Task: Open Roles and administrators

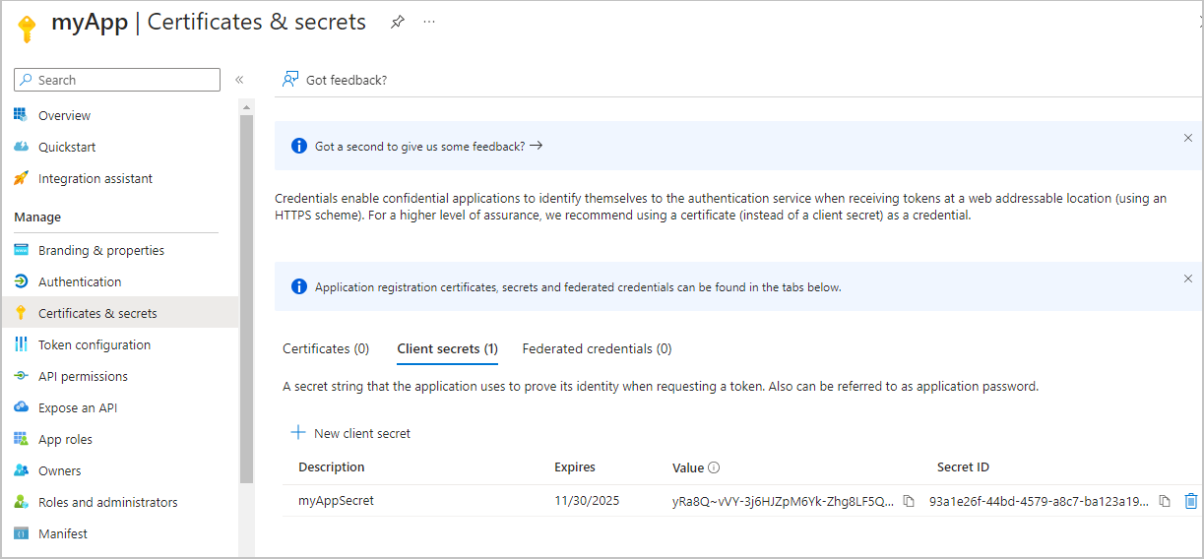Action: pyautogui.click(x=108, y=502)
